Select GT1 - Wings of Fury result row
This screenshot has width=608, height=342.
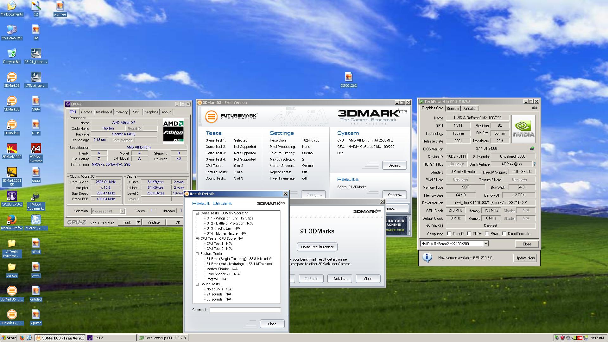pos(230,218)
